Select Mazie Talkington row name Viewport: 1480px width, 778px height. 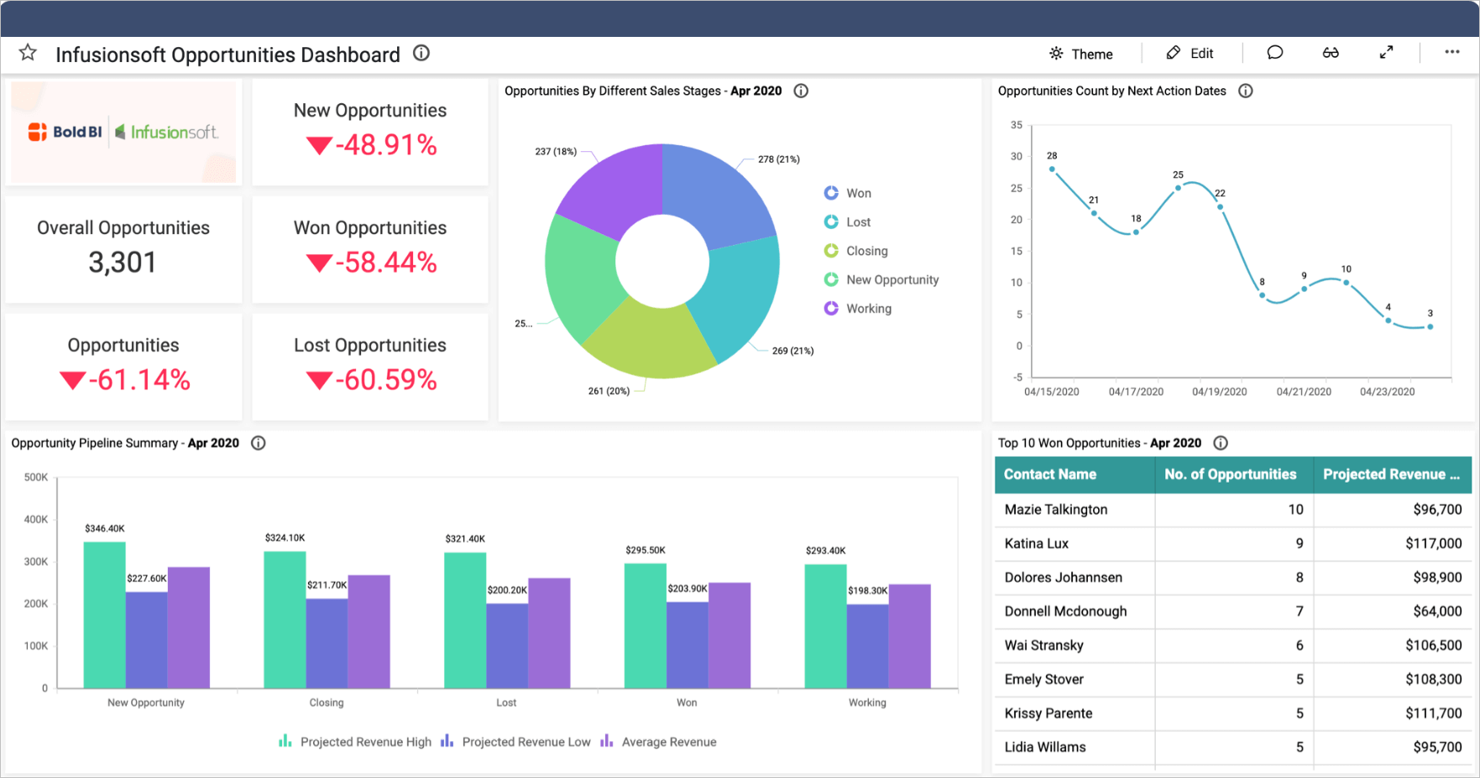tap(1056, 509)
